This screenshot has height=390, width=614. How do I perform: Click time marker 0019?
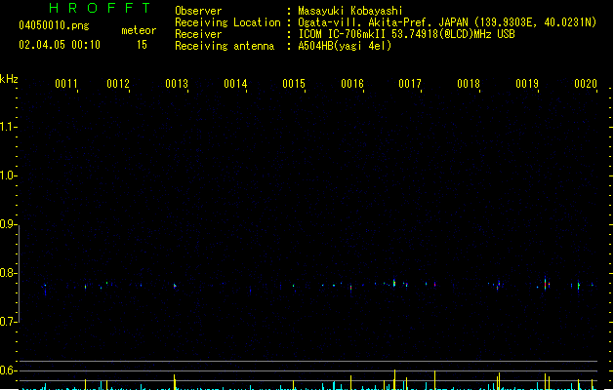pyautogui.click(x=527, y=84)
